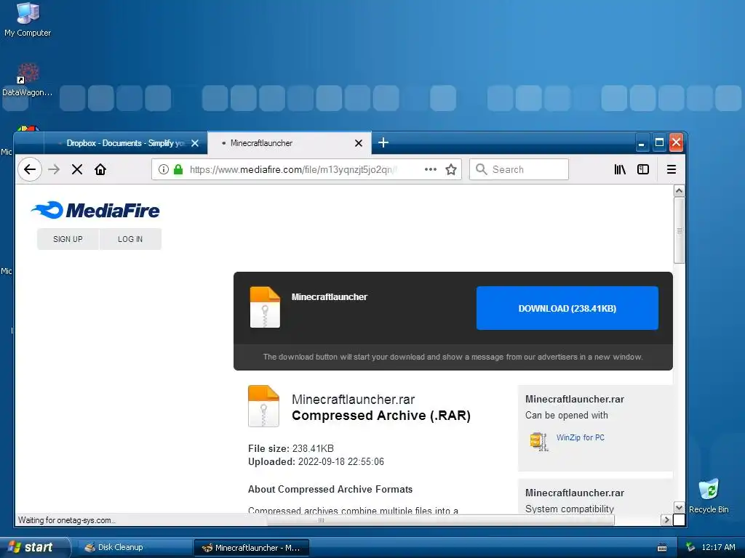Click 'About Compressed Archive Formats' heading
The image size is (745, 558).
pos(330,489)
